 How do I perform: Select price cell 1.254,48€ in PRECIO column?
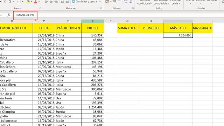pyautogui.click(x=93, y=107)
